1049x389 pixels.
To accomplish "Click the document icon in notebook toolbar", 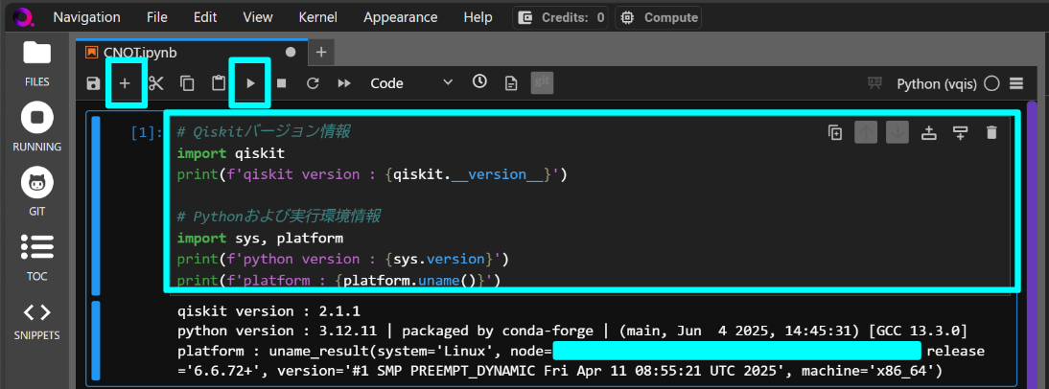I will pyautogui.click(x=511, y=83).
